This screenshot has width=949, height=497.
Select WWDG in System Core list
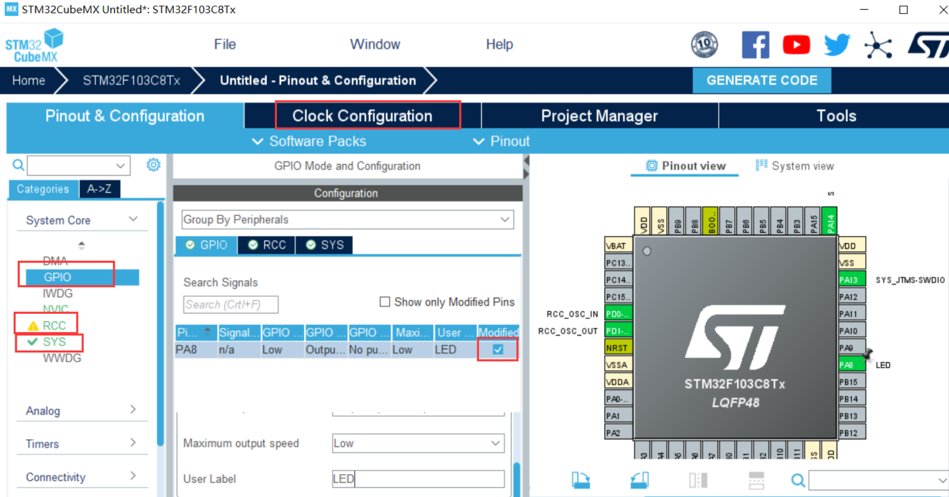(x=62, y=358)
